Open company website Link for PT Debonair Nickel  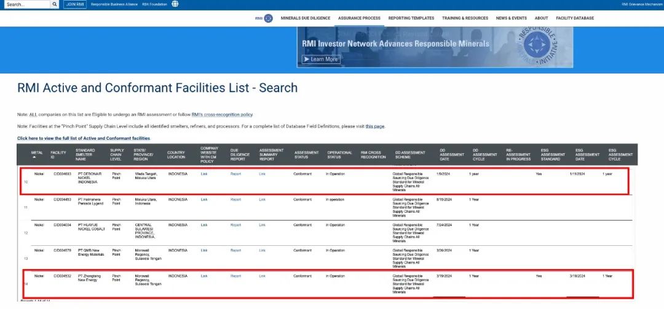coord(204,174)
